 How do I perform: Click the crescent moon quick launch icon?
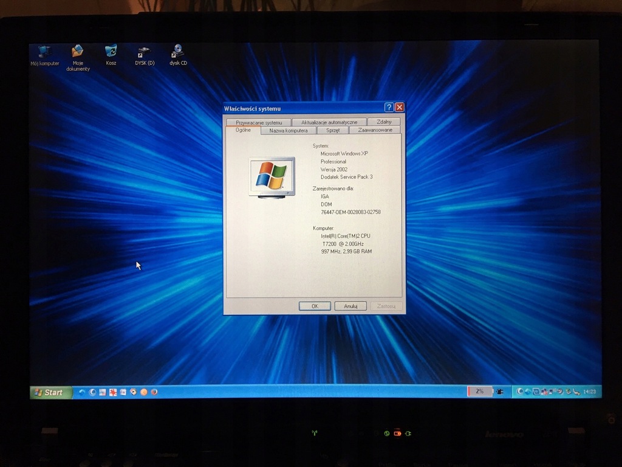92,392
